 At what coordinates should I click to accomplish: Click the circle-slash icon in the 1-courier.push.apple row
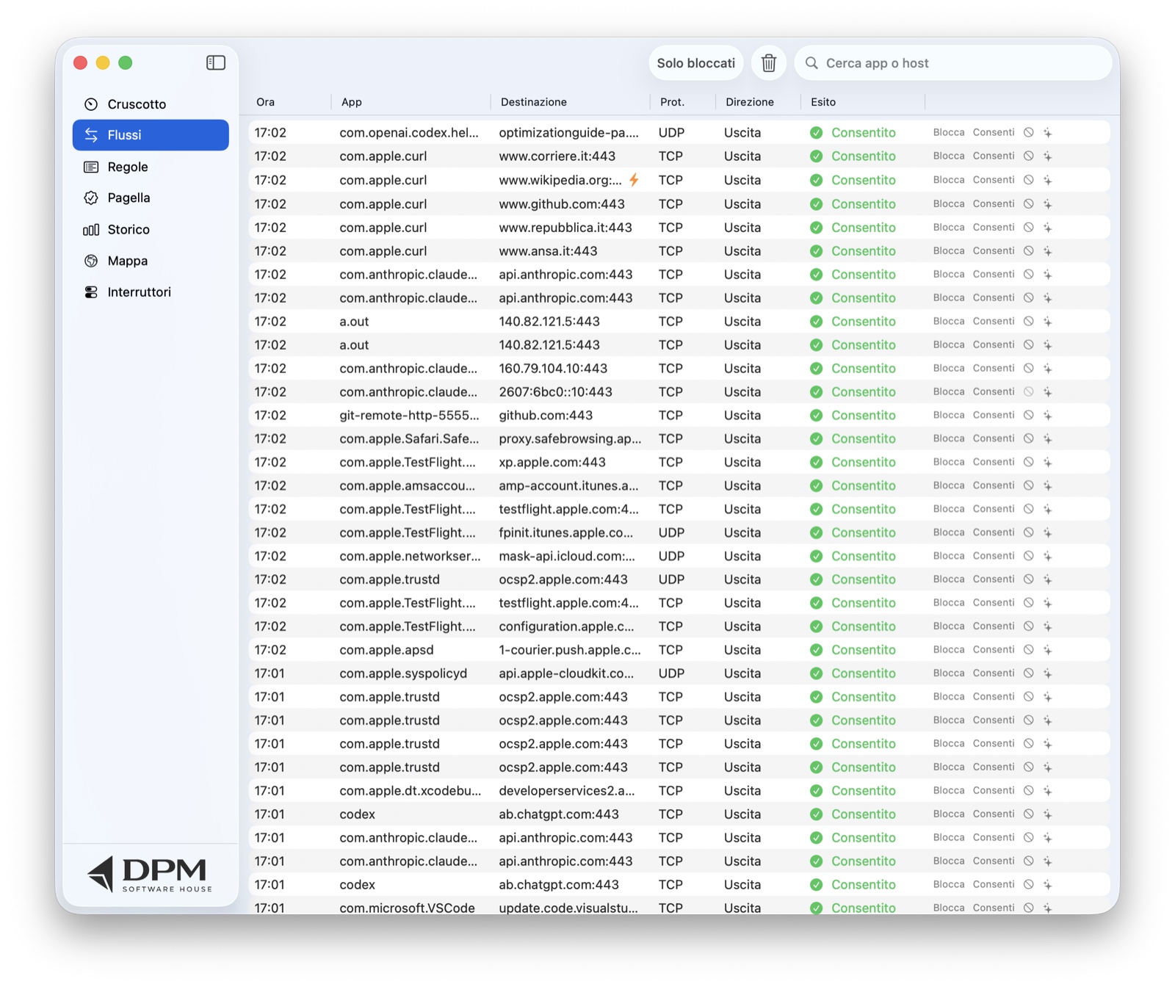(x=1029, y=650)
